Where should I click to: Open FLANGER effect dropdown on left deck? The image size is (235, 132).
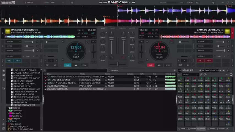tap(13, 42)
